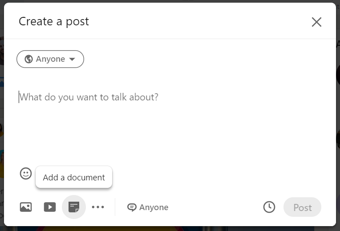The width and height of the screenshot is (340, 231).
Task: Close the Create a post dialog
Action: pos(316,22)
